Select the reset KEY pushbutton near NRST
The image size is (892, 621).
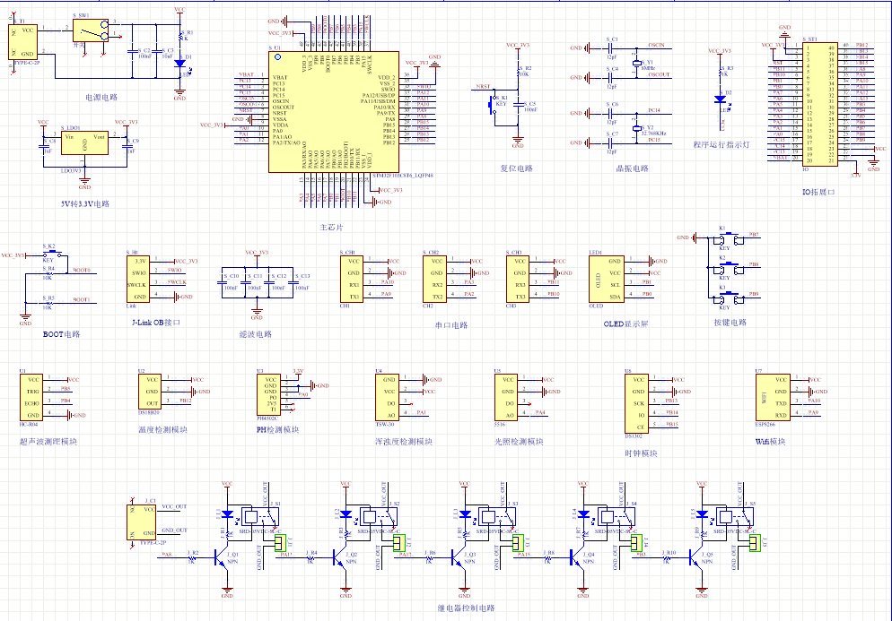493,105
